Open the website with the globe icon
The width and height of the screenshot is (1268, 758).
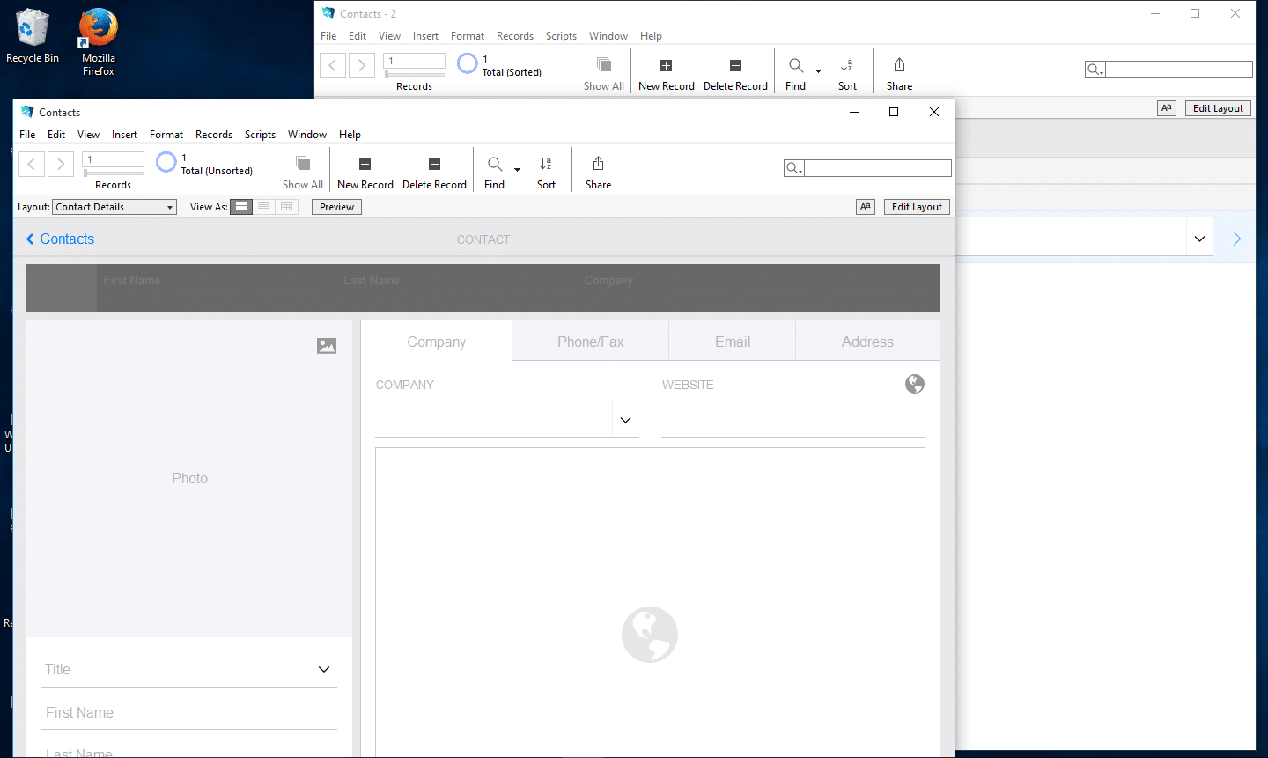coord(914,384)
